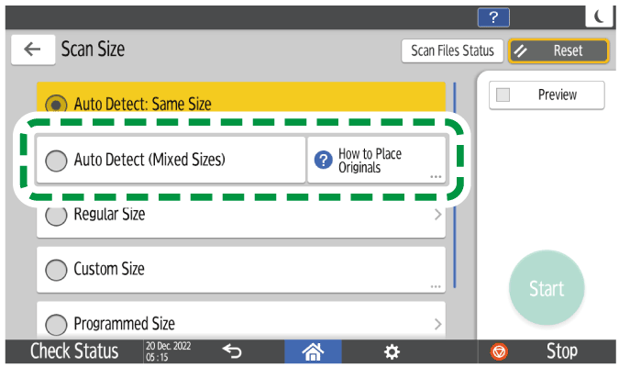This screenshot has width=619, height=367.
Task: Go to the Home screen
Action: 315,351
